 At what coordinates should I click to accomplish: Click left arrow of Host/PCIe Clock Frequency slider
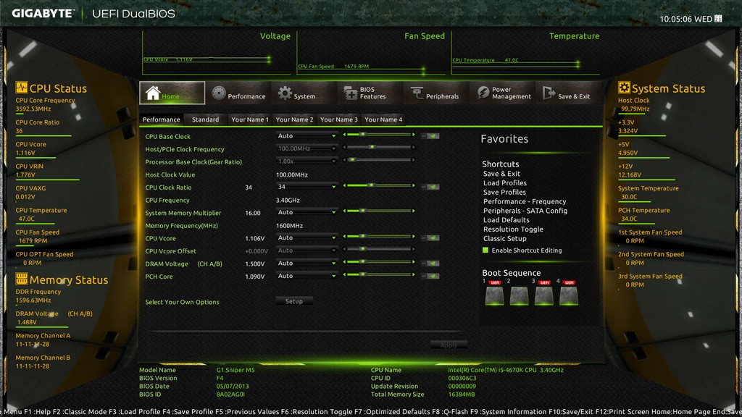(x=344, y=147)
